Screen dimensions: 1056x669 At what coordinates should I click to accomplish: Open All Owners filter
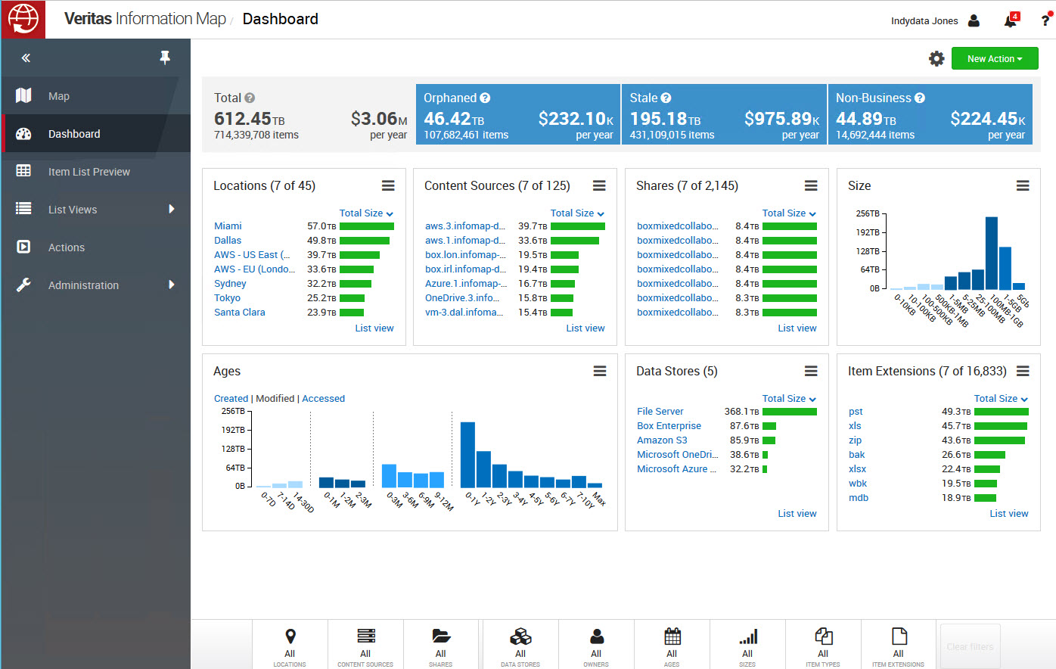click(x=596, y=645)
